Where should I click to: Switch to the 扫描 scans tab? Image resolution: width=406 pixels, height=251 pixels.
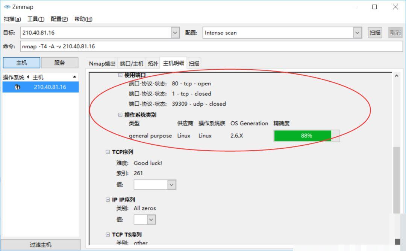point(194,63)
